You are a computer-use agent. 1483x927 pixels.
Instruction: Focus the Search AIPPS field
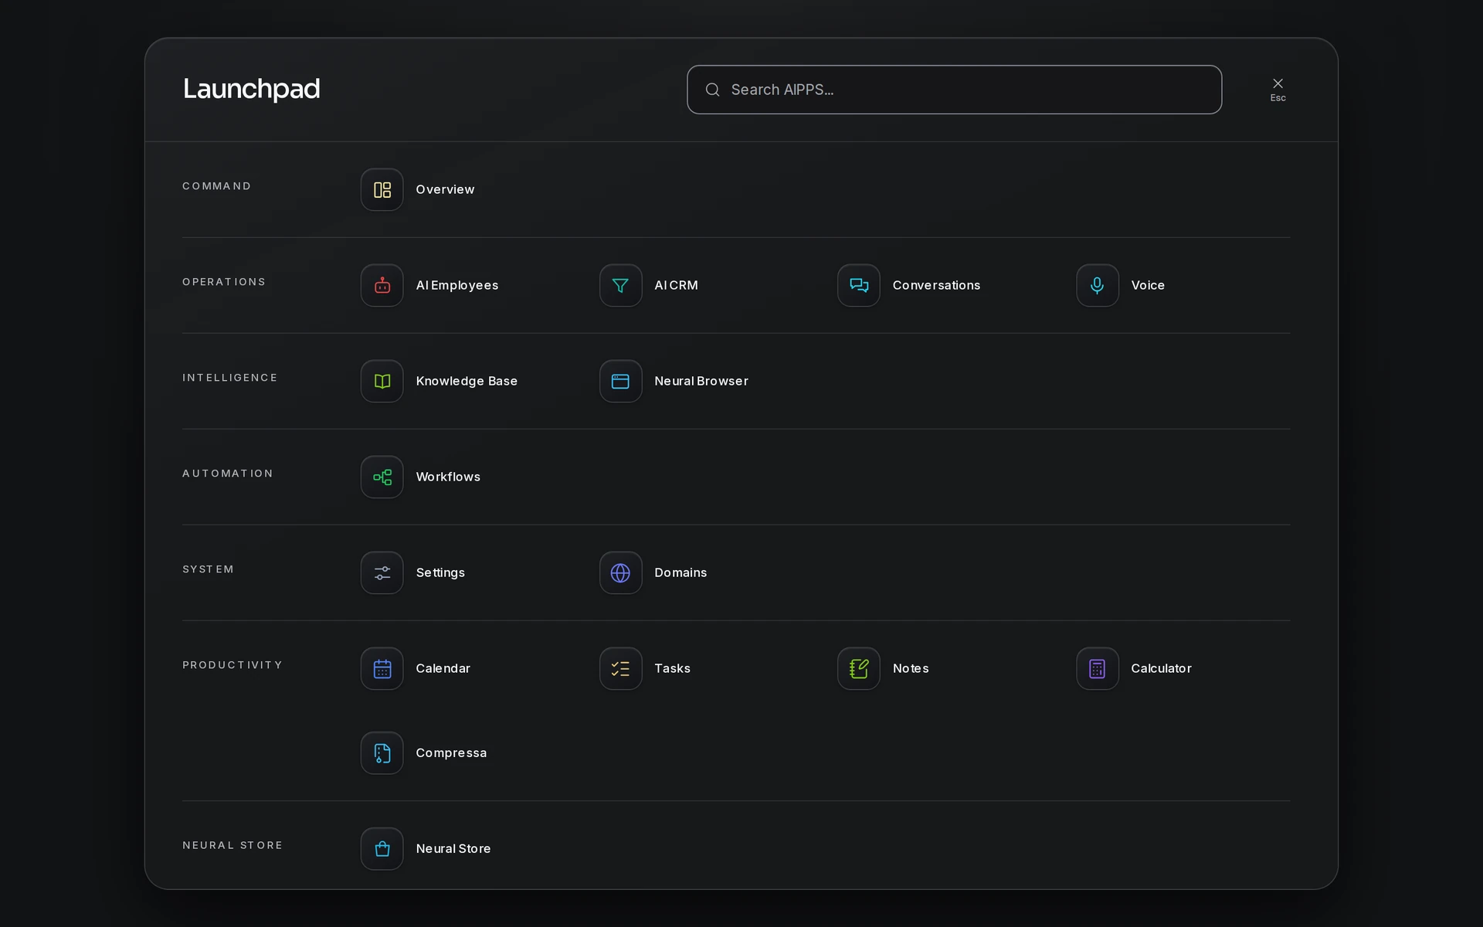point(954,90)
